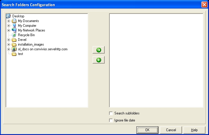Click inside the empty selected folders list
Image resolution: width=209 pixels, height=135 pixels.
[156, 60]
